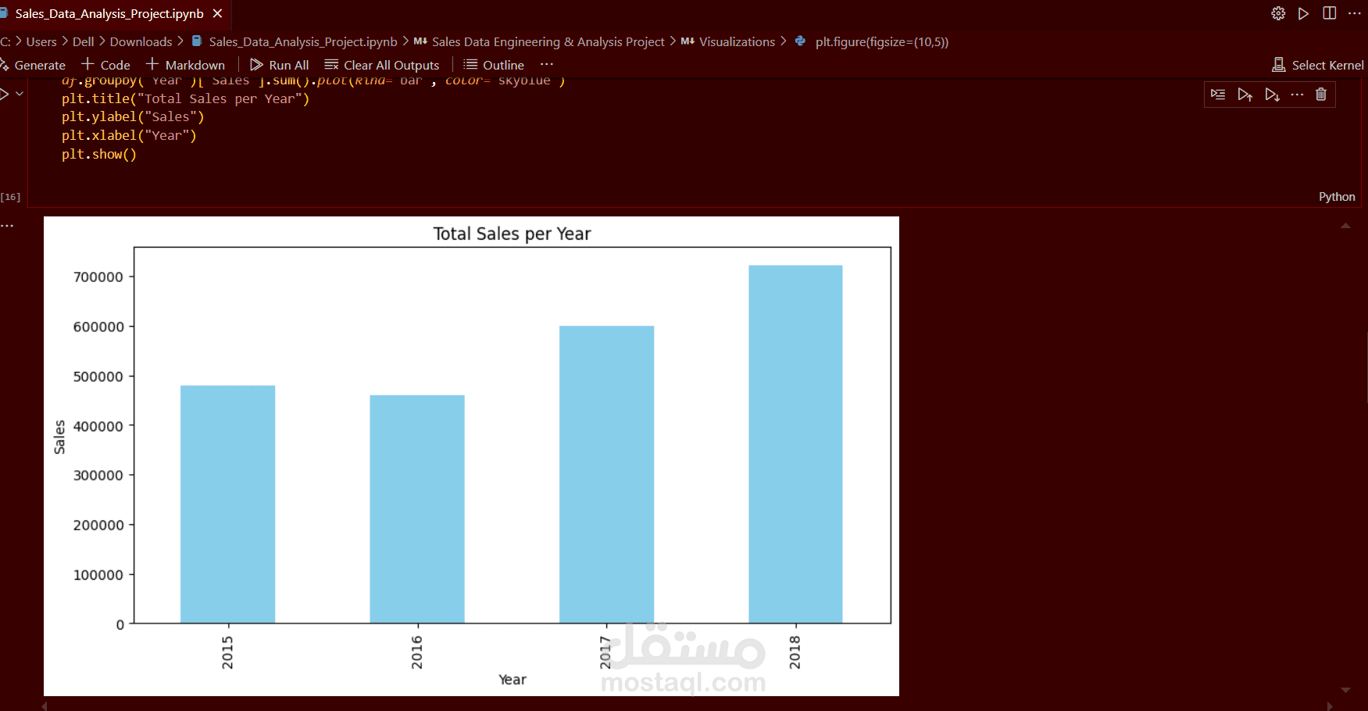The width and height of the screenshot is (1368, 711).
Task: Execute above cells icon
Action: point(1245,95)
